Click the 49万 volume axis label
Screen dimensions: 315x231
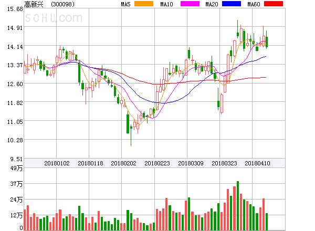(x=16, y=168)
